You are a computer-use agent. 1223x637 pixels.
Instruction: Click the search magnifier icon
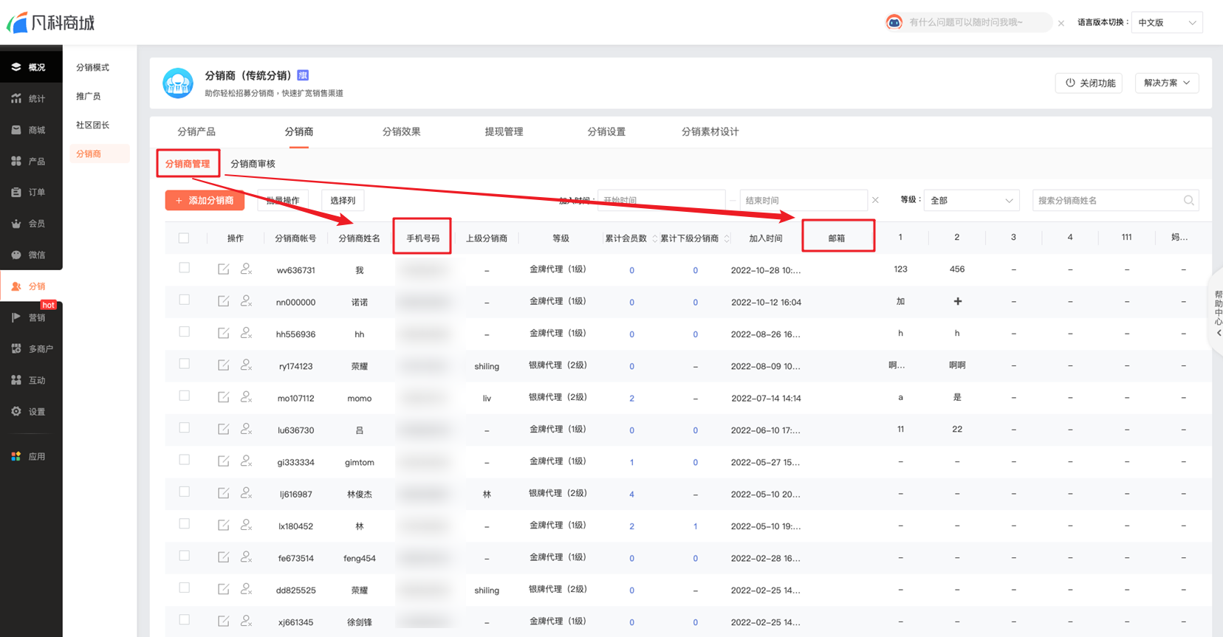tap(1188, 200)
